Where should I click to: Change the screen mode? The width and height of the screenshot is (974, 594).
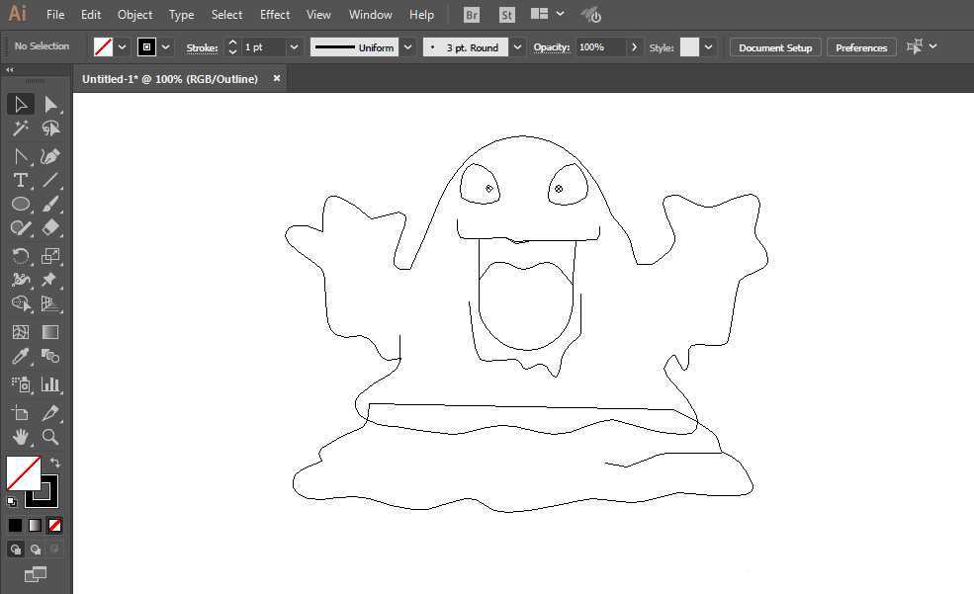pos(36,575)
